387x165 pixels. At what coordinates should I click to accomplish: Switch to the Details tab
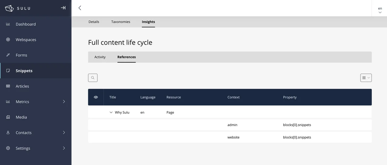[94, 22]
